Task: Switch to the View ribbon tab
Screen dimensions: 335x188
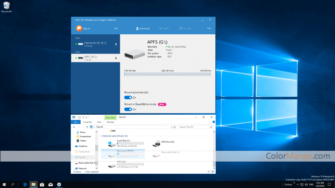Action: (99, 122)
